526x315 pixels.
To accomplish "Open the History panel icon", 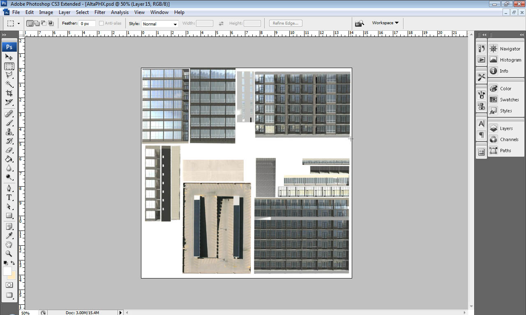I will click(481, 48).
